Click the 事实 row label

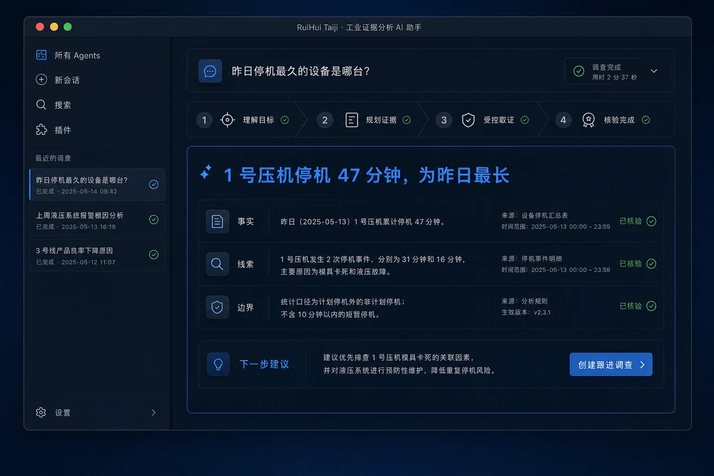click(245, 221)
